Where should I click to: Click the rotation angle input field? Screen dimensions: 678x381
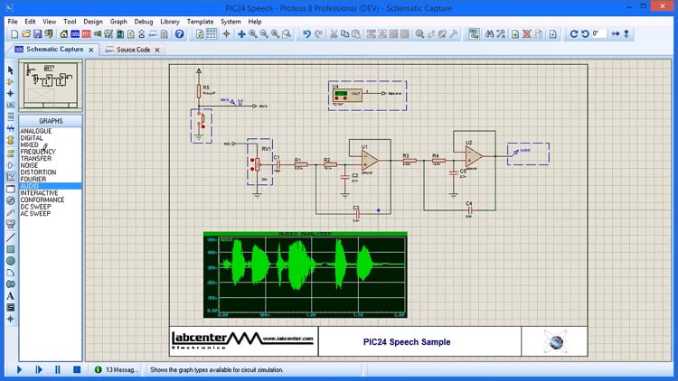pos(599,34)
